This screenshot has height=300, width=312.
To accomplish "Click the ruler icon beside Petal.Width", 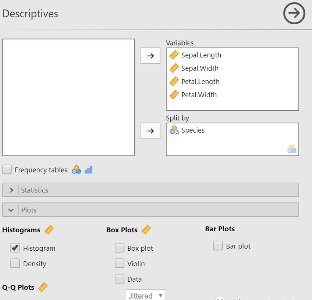I will click(174, 95).
